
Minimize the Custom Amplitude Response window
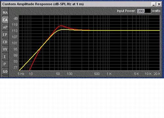click(154, 4)
